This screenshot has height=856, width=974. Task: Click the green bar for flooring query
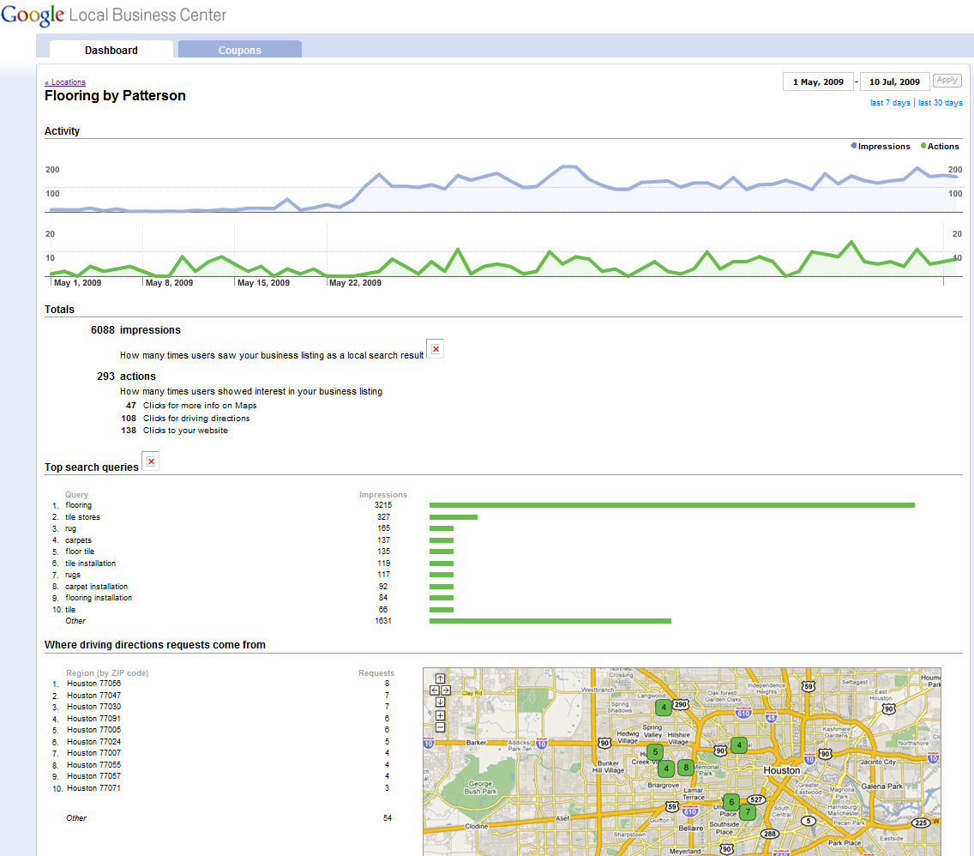(672, 505)
